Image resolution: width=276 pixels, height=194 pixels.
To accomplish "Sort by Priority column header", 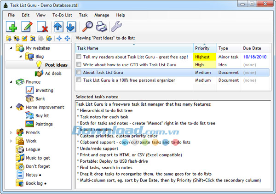I will point(205,48).
